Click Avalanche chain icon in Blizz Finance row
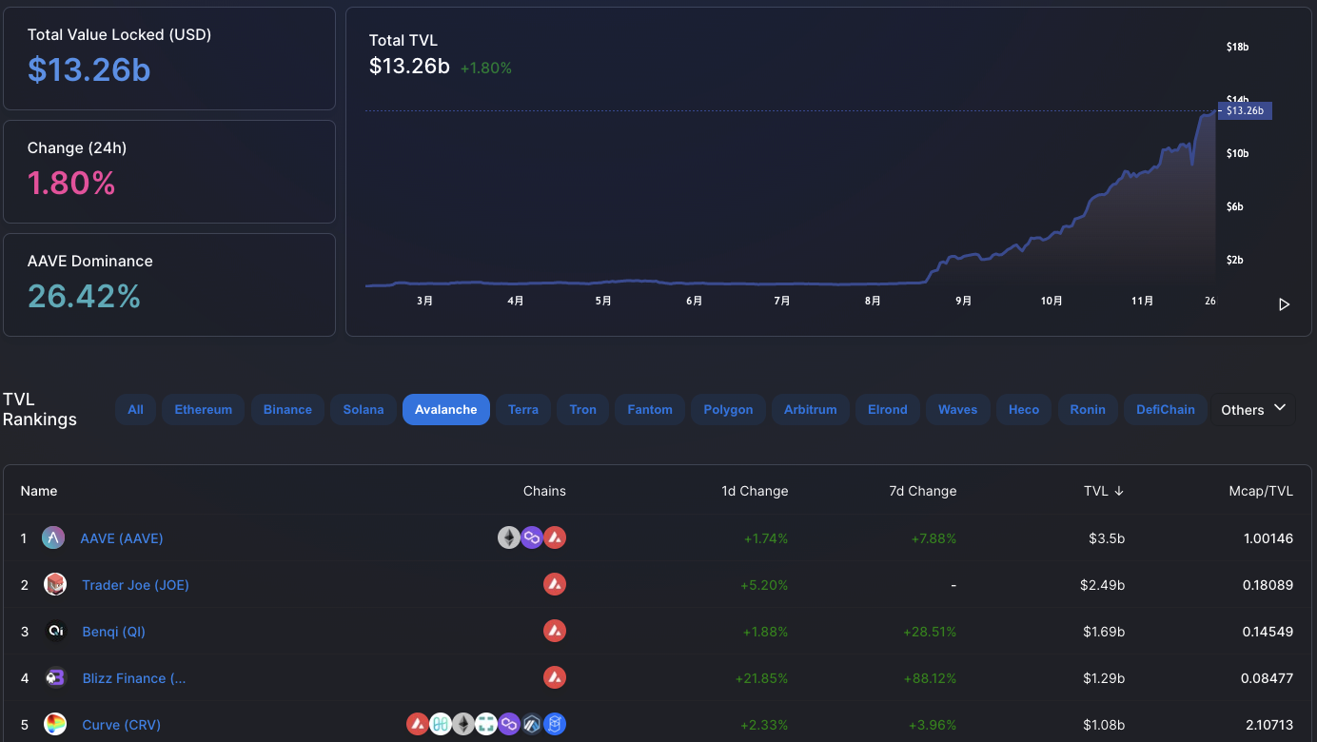The width and height of the screenshot is (1317, 742). click(x=555, y=678)
